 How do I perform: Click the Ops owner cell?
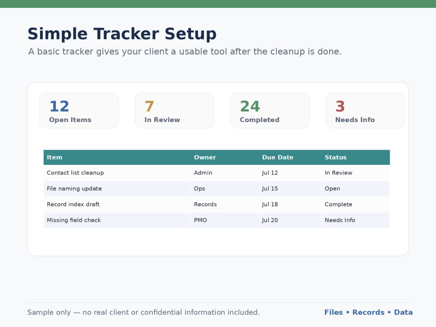coord(225,188)
